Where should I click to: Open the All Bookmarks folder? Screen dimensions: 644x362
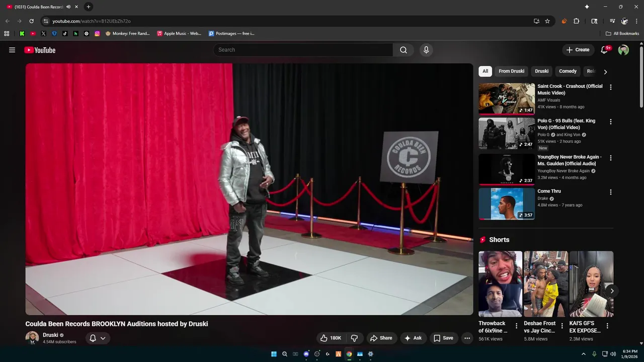pyautogui.click(x=622, y=34)
